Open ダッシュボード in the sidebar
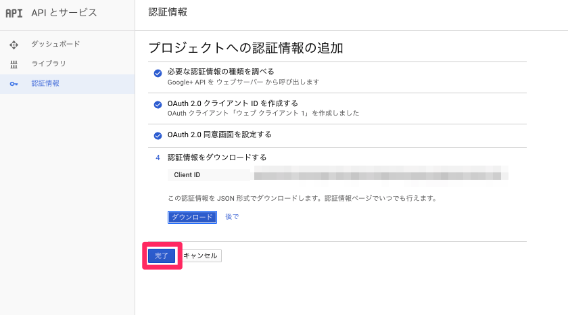This screenshot has width=568, height=315. click(x=55, y=44)
